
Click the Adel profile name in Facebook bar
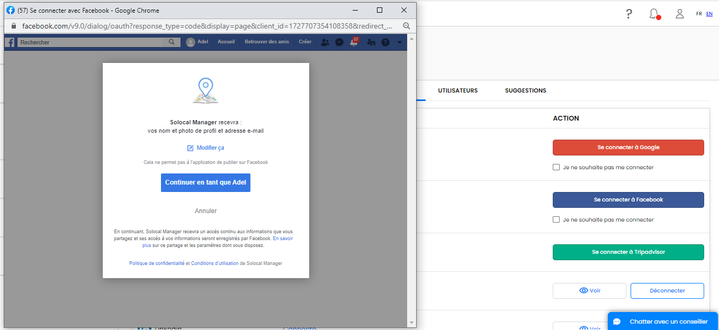(x=203, y=42)
